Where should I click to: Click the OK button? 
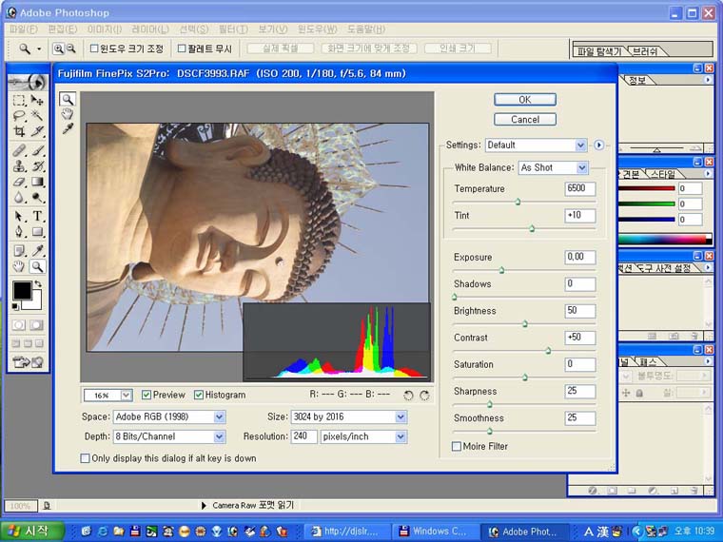pos(524,99)
